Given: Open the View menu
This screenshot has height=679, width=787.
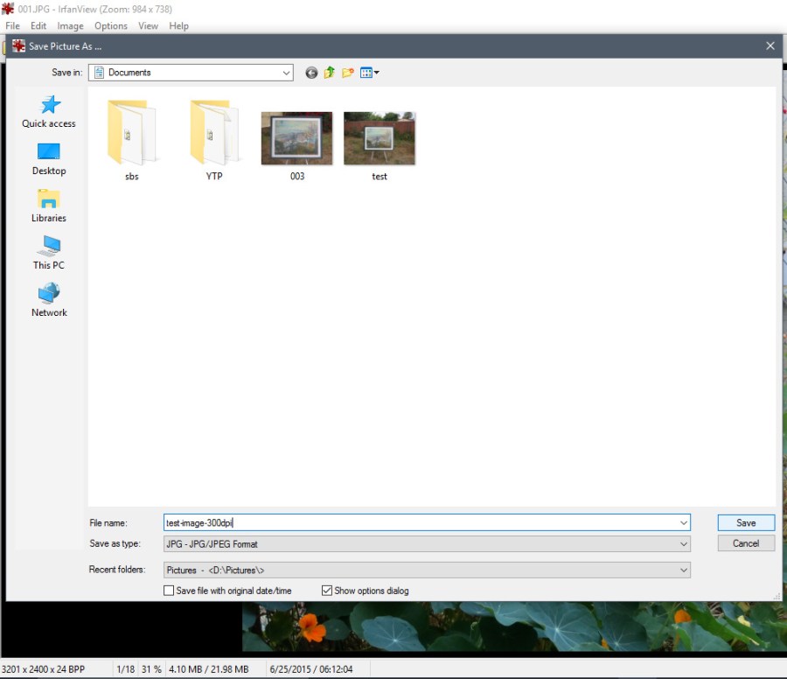Looking at the screenshot, I should 148,26.
